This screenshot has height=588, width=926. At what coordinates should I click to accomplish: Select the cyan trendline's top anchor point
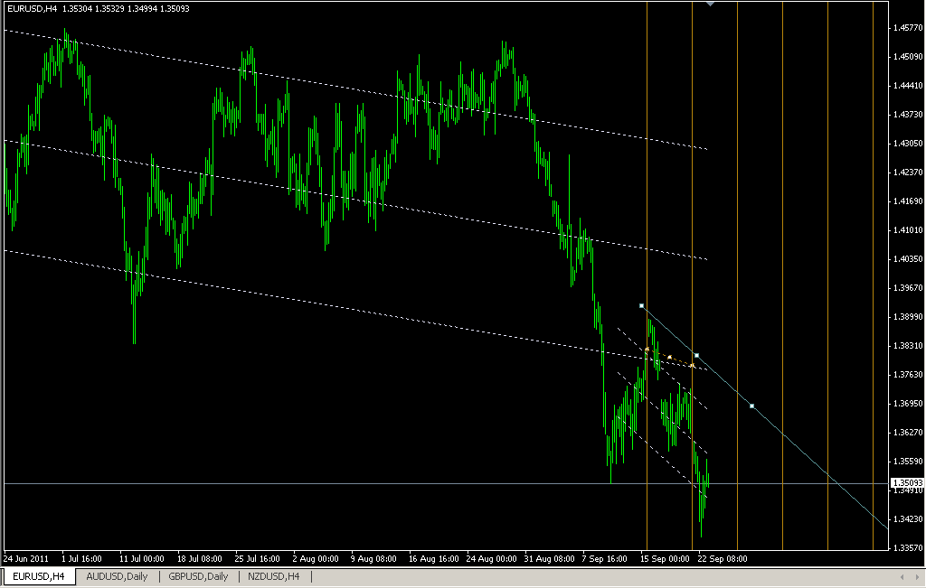tap(642, 305)
